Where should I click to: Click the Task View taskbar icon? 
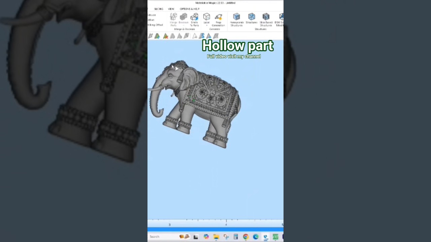(196, 237)
